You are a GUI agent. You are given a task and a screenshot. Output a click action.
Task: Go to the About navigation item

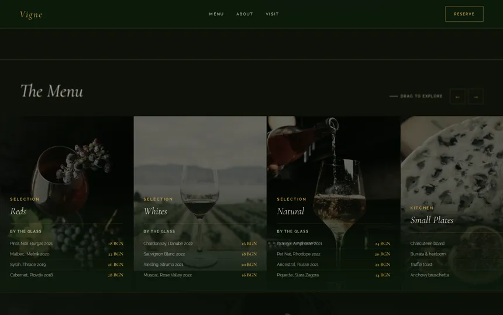point(244,14)
